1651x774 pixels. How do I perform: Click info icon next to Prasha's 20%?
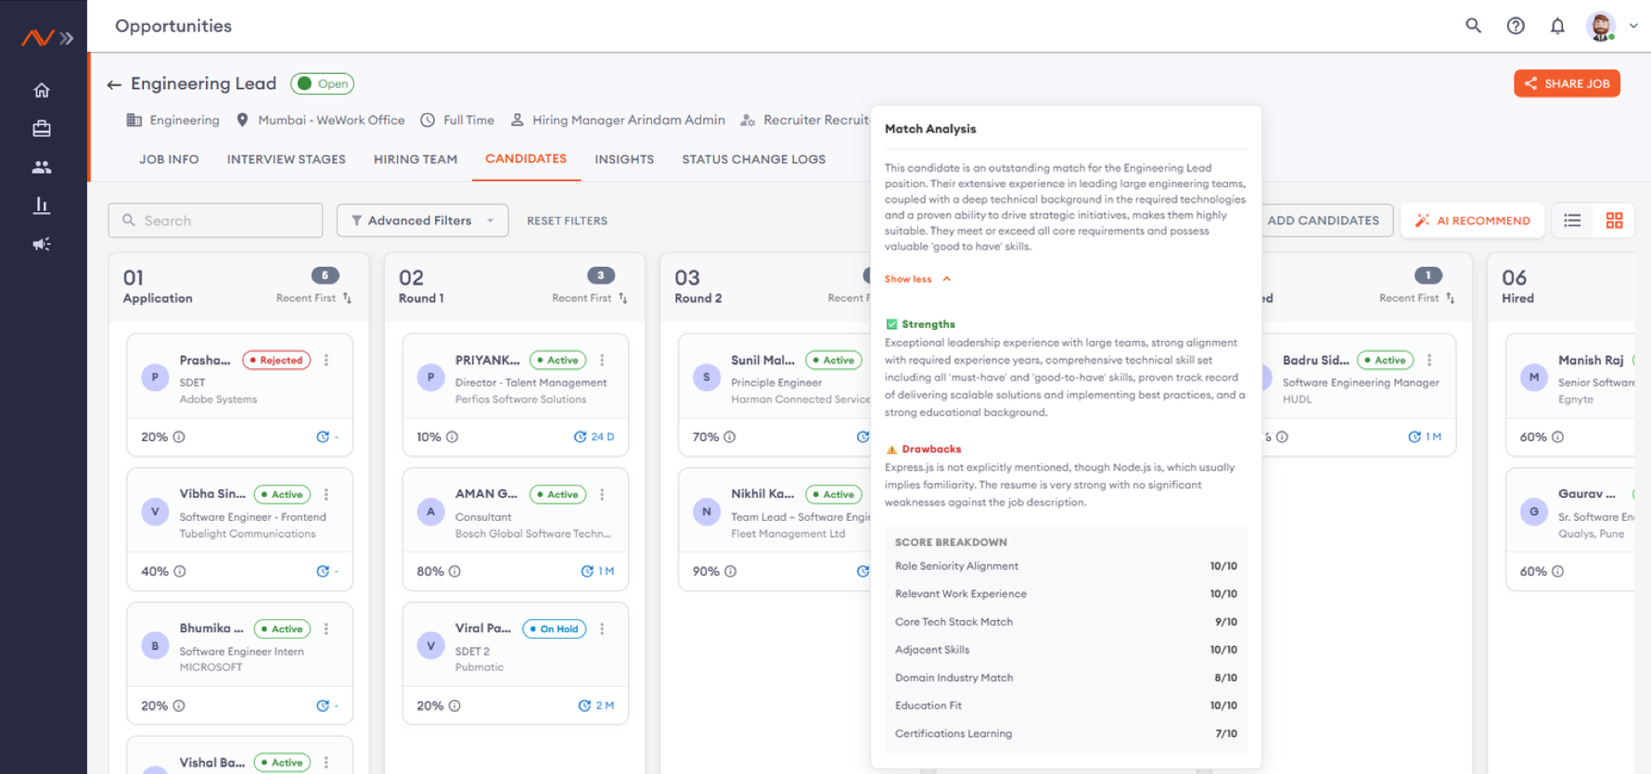[179, 438]
